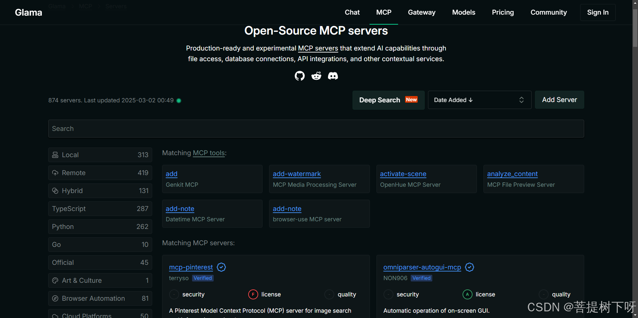Screen dimensions: 638x318
Task: Open the MCP tools link
Action: pyautogui.click(x=209, y=153)
